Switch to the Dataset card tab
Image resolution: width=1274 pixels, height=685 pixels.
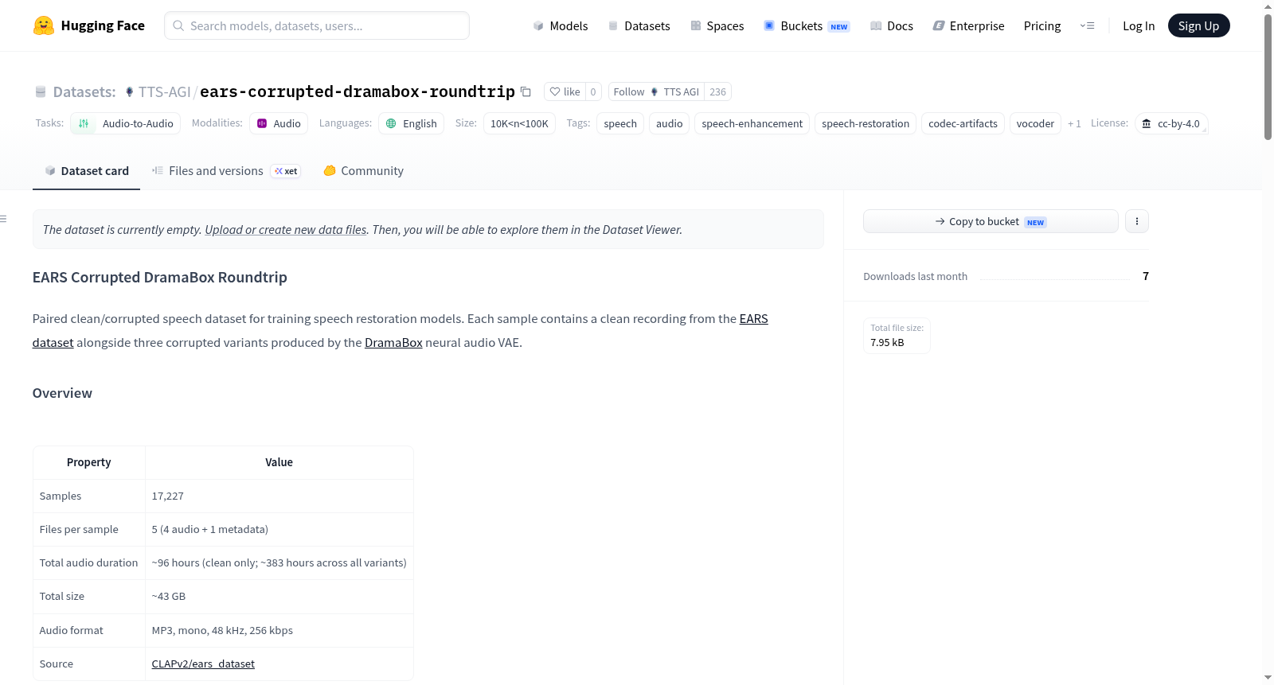point(87,171)
